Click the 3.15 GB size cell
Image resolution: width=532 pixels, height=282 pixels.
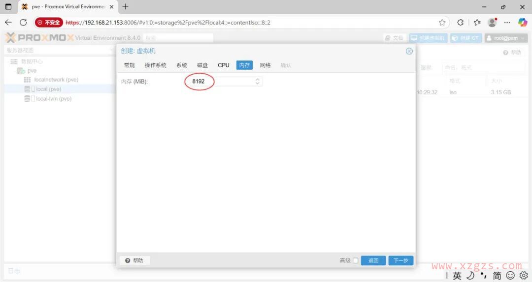pos(500,92)
